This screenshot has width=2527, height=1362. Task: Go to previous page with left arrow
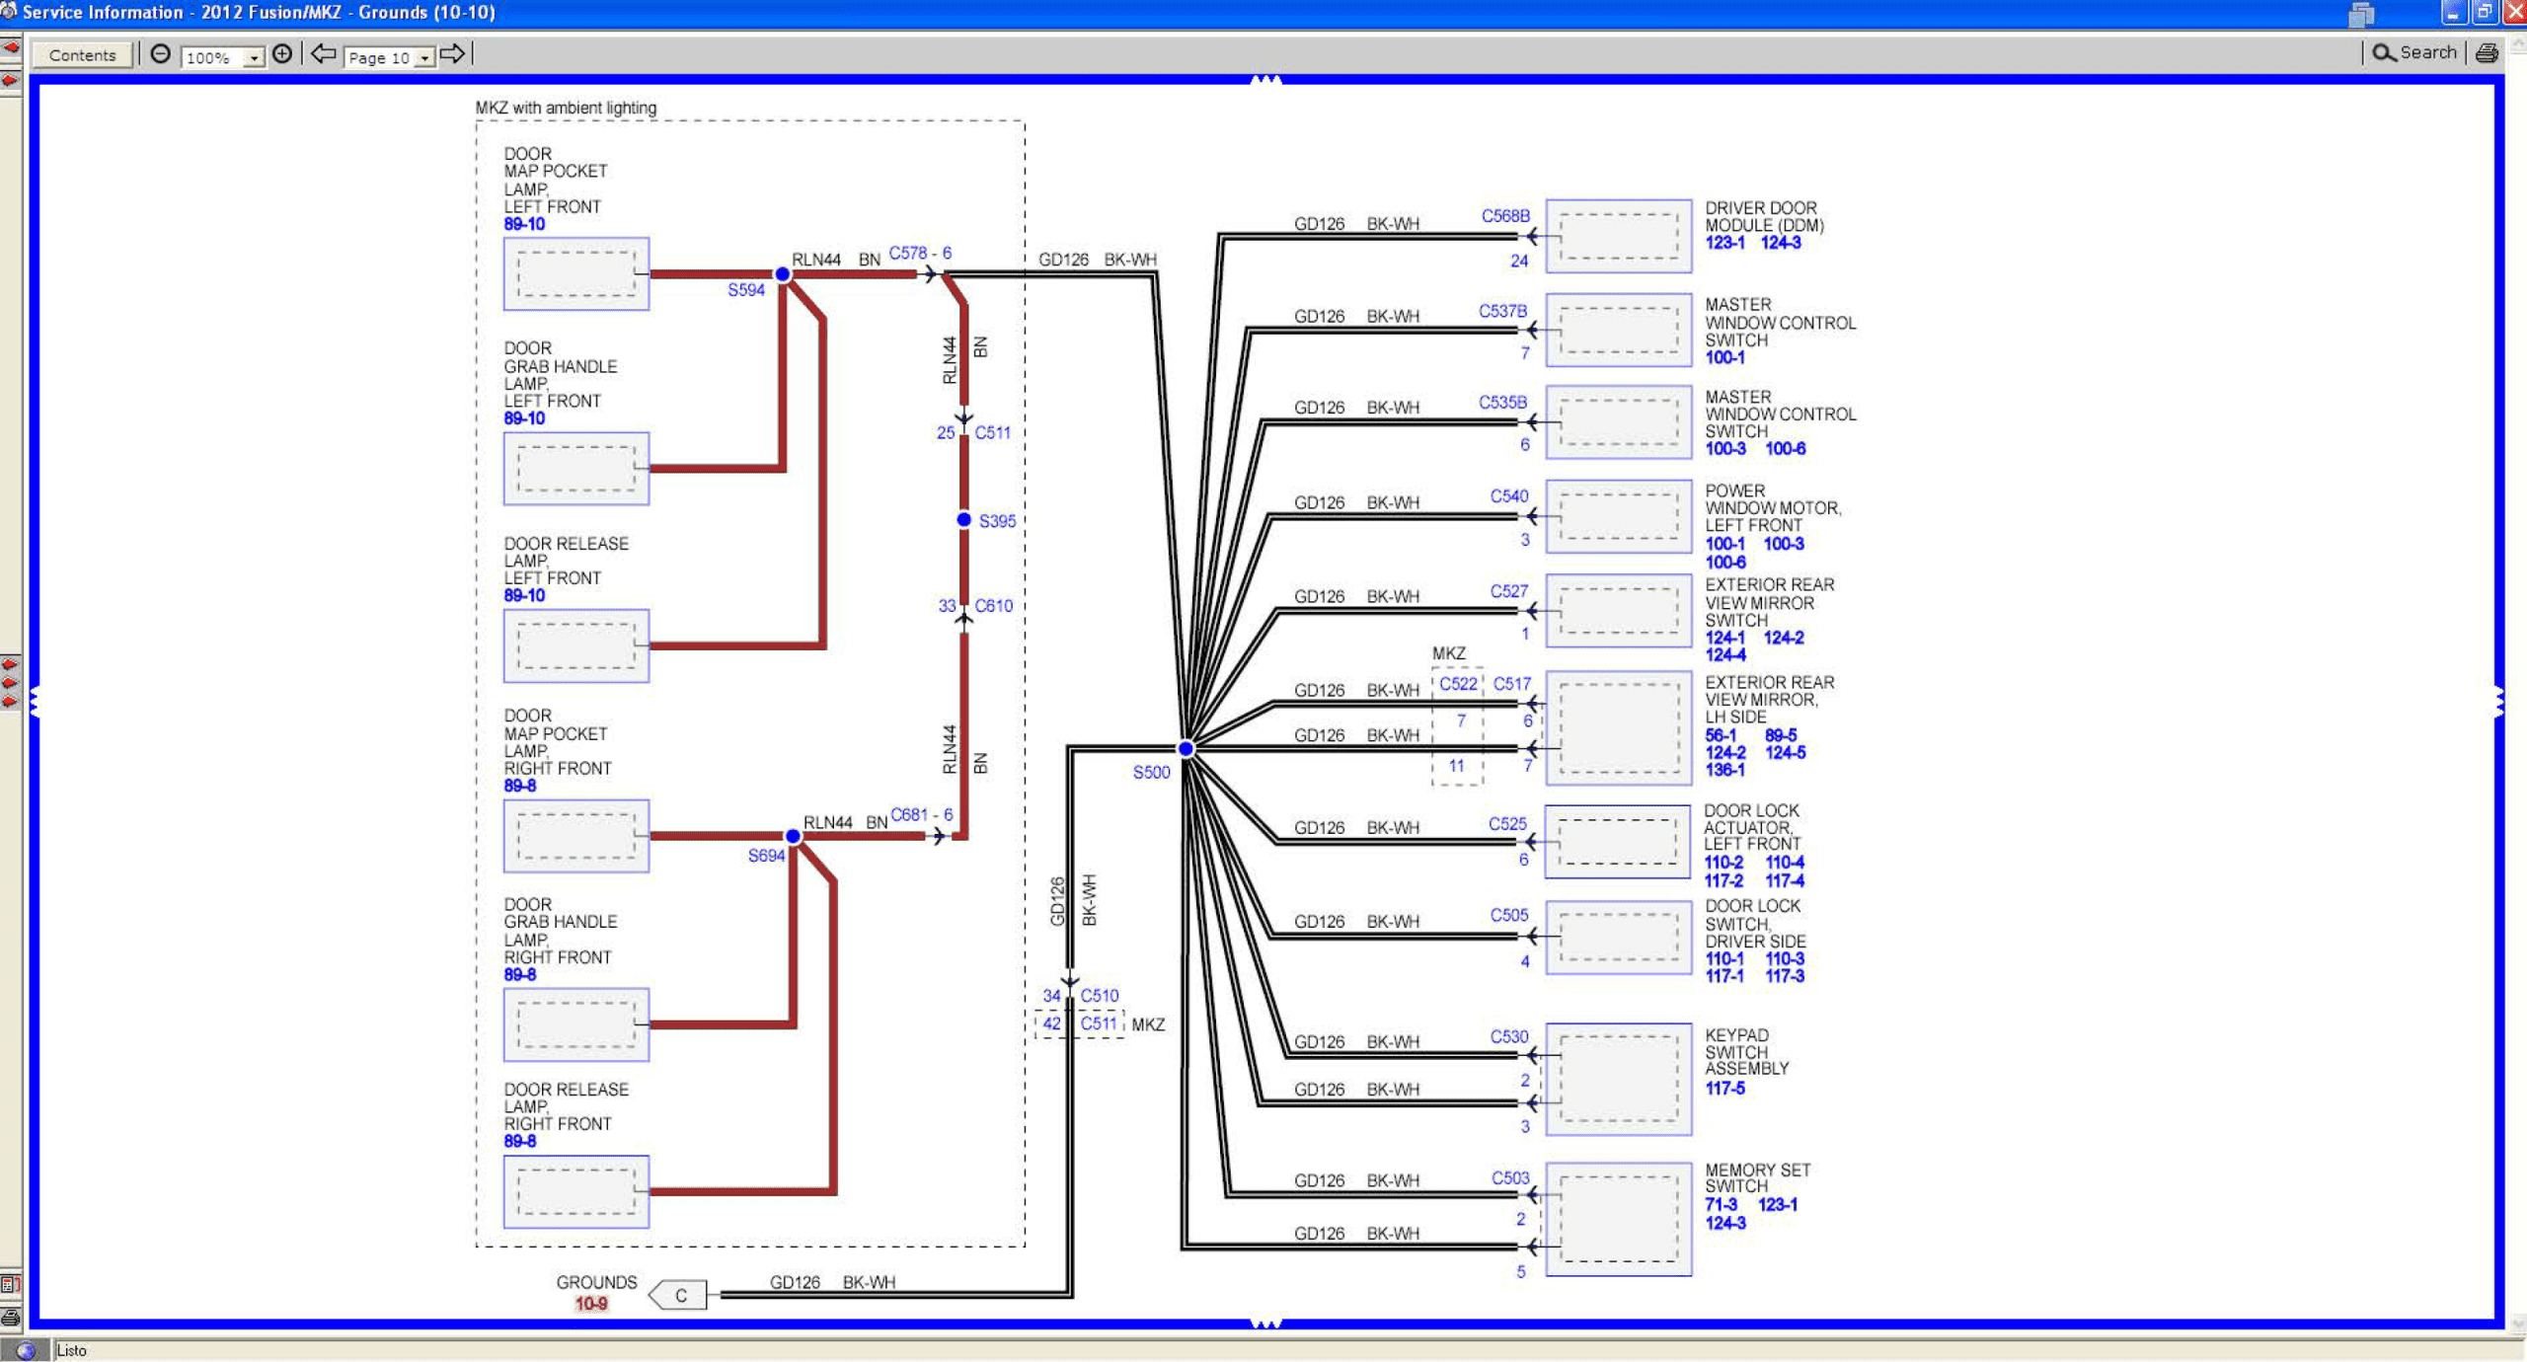tap(324, 54)
